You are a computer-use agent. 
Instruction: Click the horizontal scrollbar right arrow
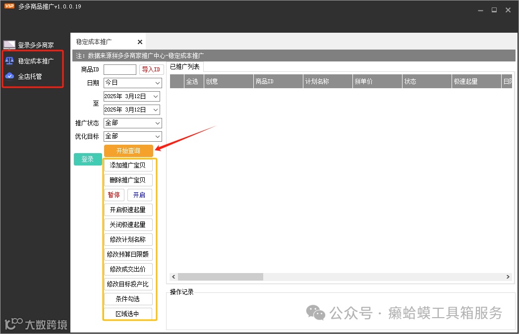click(x=508, y=277)
